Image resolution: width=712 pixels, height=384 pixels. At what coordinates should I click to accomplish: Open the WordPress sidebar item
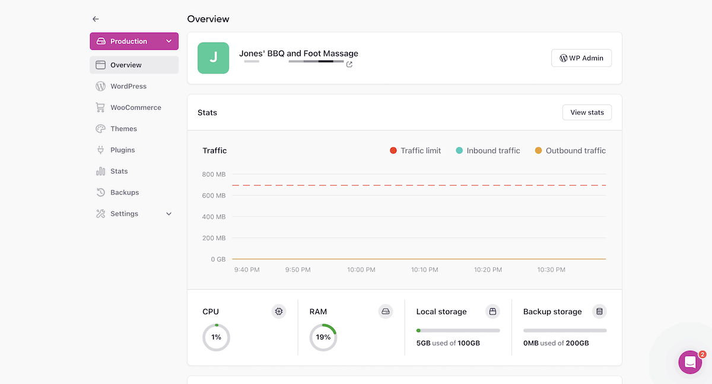click(134, 87)
